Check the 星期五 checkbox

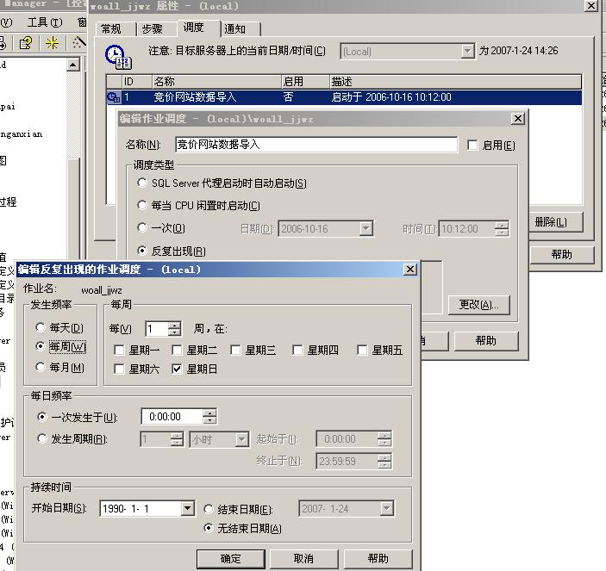point(362,351)
